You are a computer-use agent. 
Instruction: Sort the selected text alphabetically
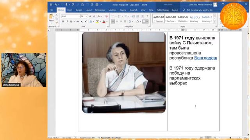(143, 16)
